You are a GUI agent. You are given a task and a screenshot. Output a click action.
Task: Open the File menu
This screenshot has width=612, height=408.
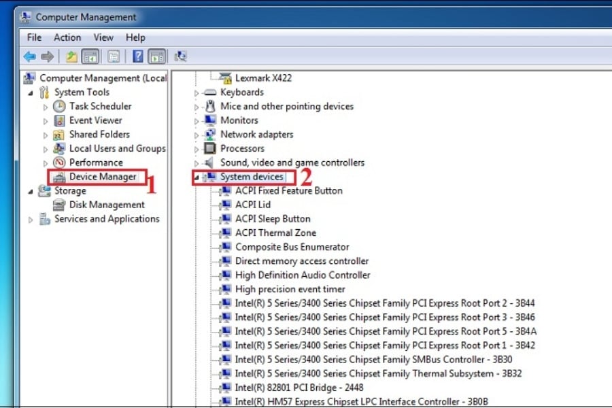pyautogui.click(x=34, y=37)
